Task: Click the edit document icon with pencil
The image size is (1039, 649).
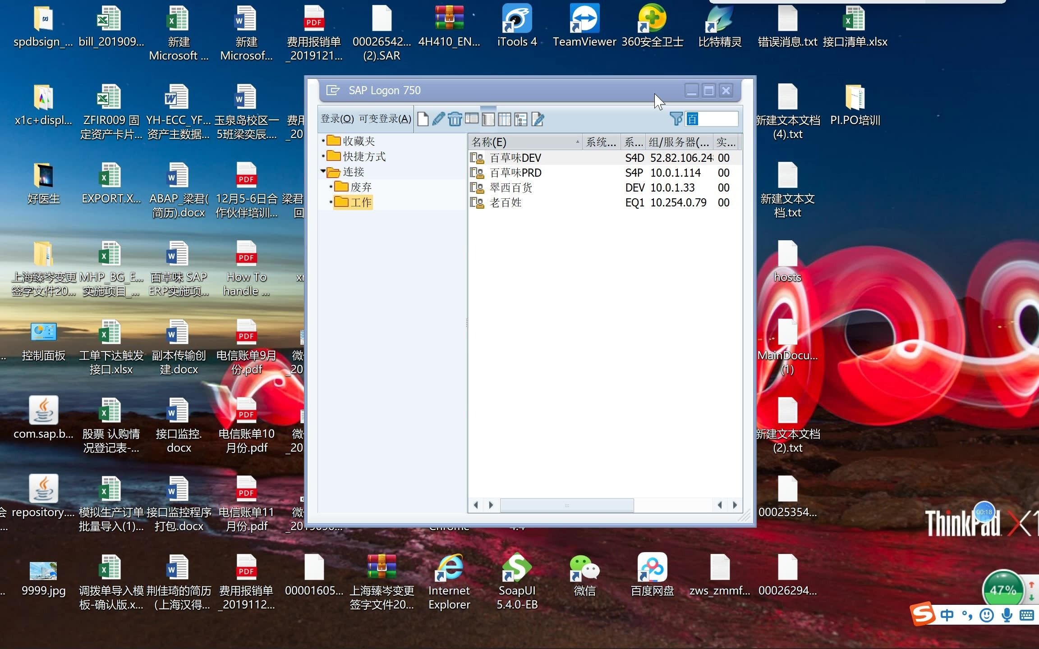Action: pyautogui.click(x=538, y=119)
